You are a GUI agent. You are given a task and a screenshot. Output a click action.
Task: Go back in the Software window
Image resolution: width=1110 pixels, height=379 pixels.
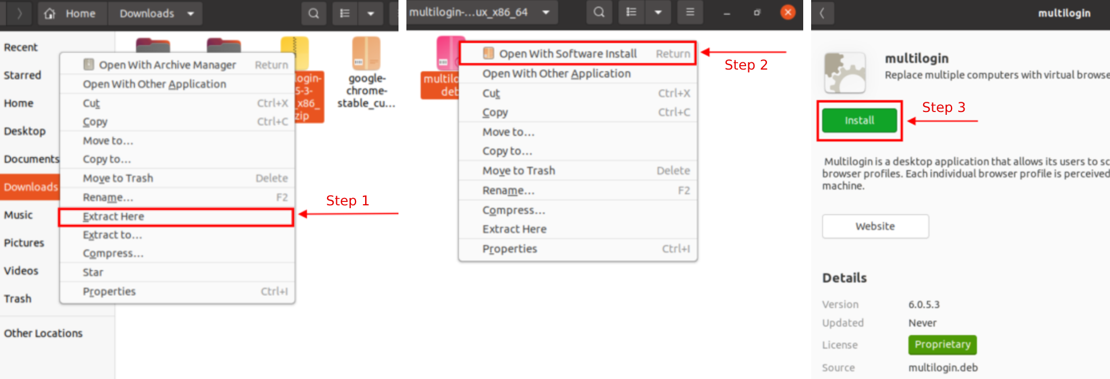822,14
